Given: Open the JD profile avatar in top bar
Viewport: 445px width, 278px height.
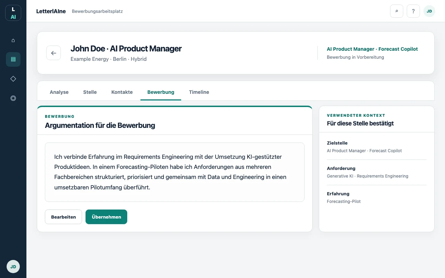Looking at the screenshot, I should point(429,11).
